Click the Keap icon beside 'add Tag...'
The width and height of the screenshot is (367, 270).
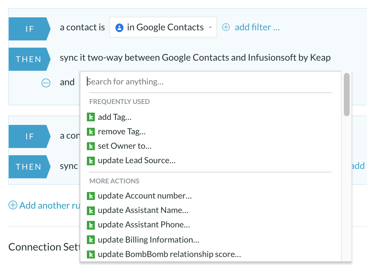point(91,117)
